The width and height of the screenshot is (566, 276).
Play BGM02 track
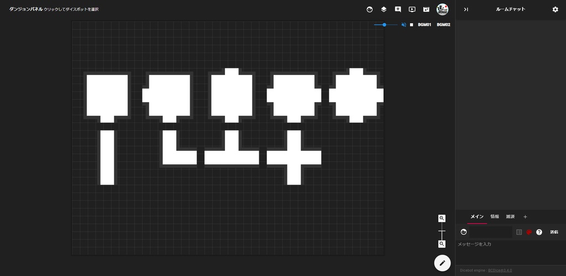coord(444,25)
